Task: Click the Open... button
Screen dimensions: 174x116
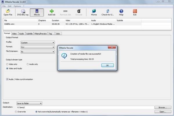Action: 163,112
